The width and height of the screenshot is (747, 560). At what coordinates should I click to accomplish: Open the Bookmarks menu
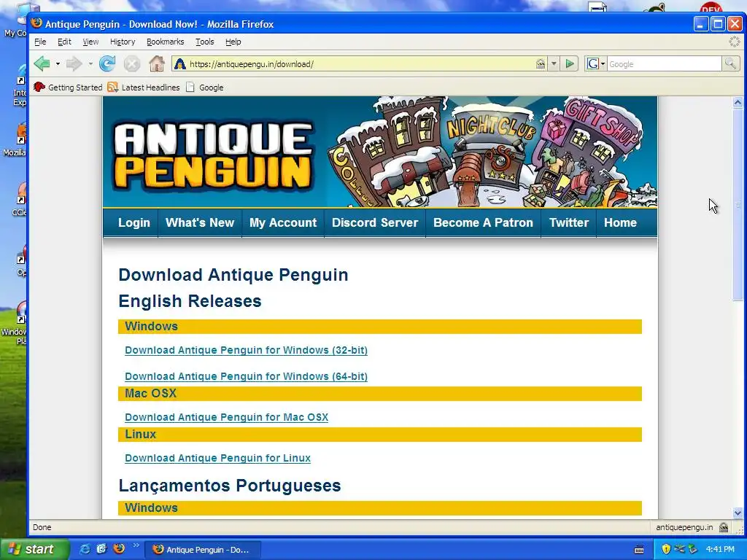click(x=165, y=42)
